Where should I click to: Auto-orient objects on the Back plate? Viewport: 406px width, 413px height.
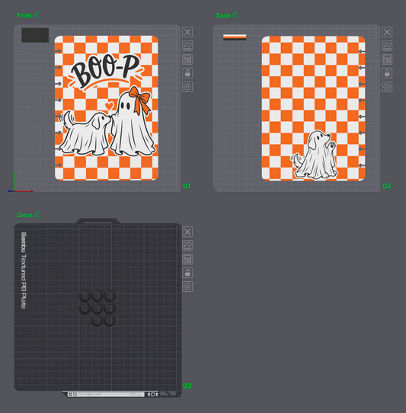coord(387,46)
